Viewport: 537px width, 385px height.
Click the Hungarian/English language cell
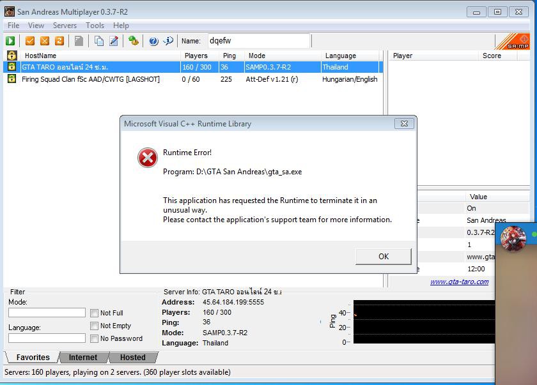[350, 79]
